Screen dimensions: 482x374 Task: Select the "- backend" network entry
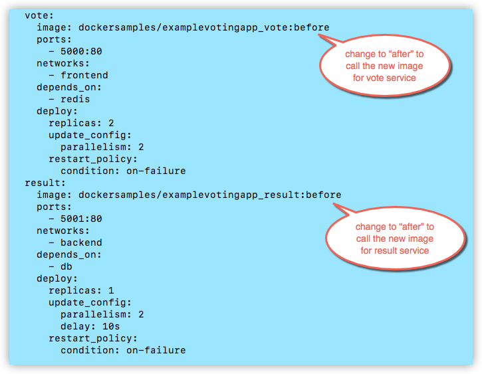pos(75,242)
